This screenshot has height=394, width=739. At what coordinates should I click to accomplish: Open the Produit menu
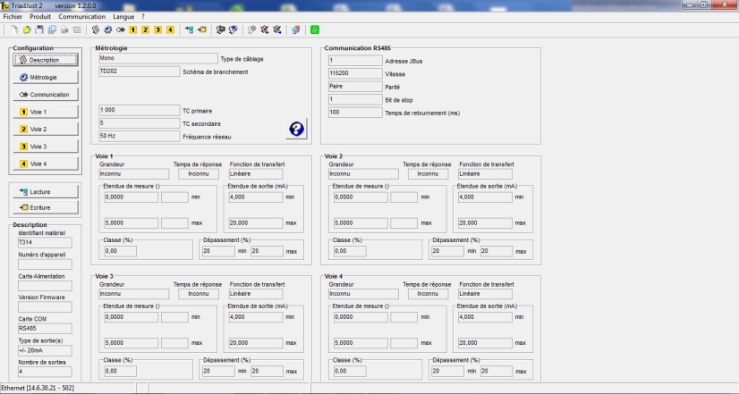pos(40,16)
